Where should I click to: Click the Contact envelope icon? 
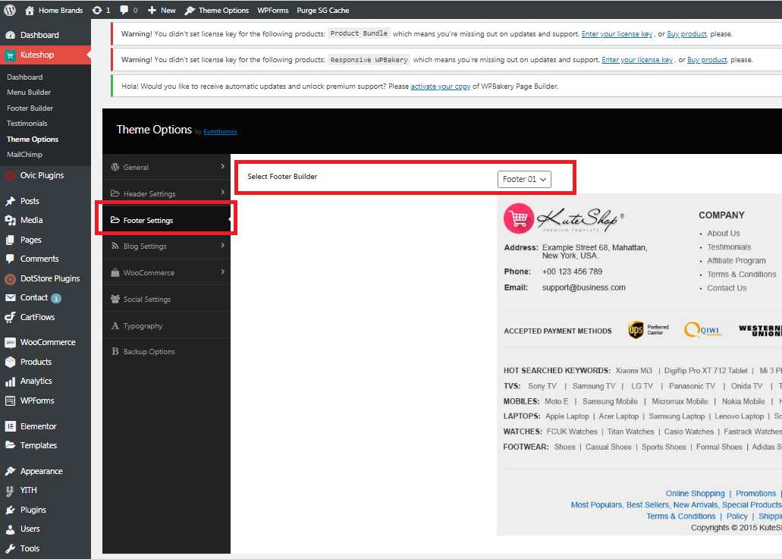(10, 297)
